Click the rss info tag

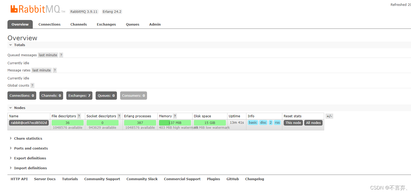point(277,123)
